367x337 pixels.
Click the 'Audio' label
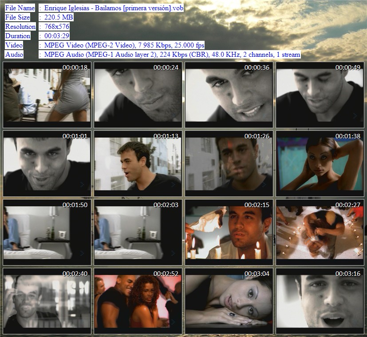click(14, 55)
